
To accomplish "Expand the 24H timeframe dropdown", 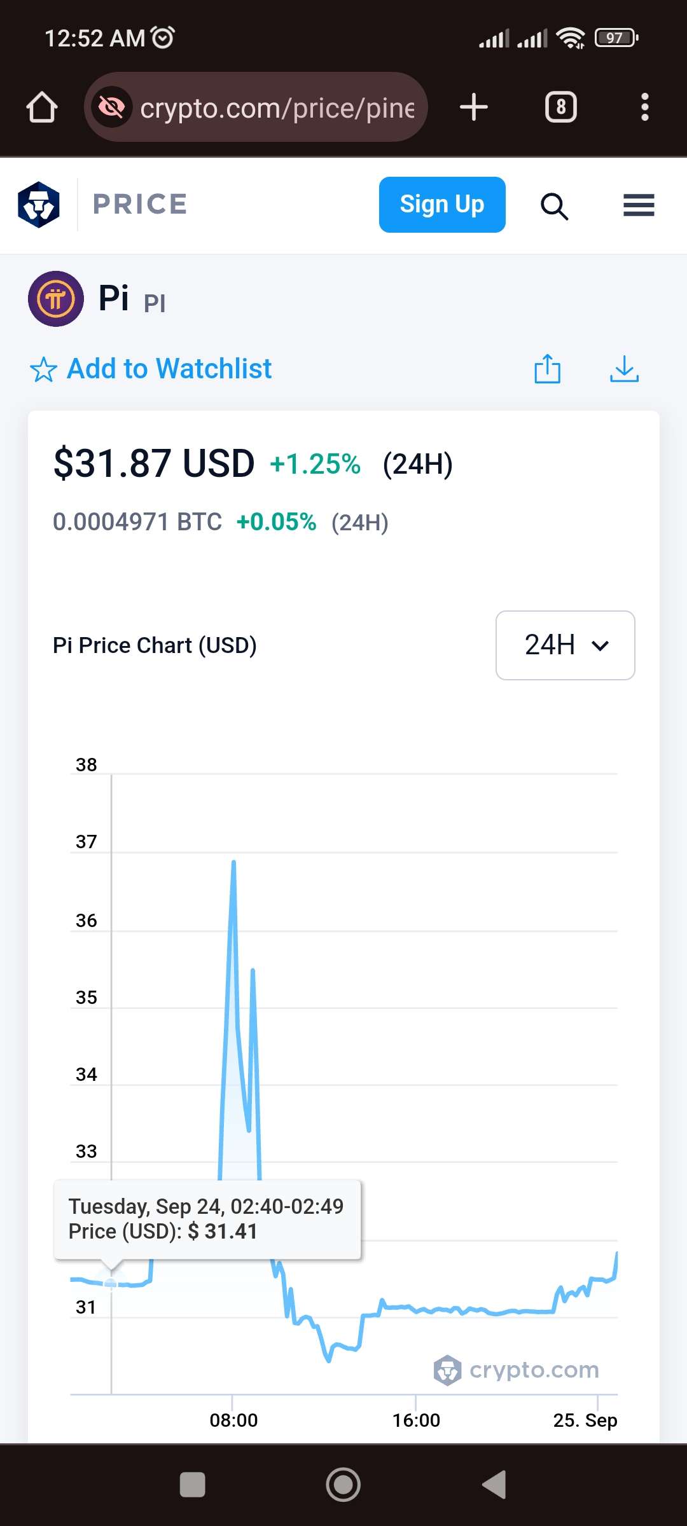I will point(566,645).
